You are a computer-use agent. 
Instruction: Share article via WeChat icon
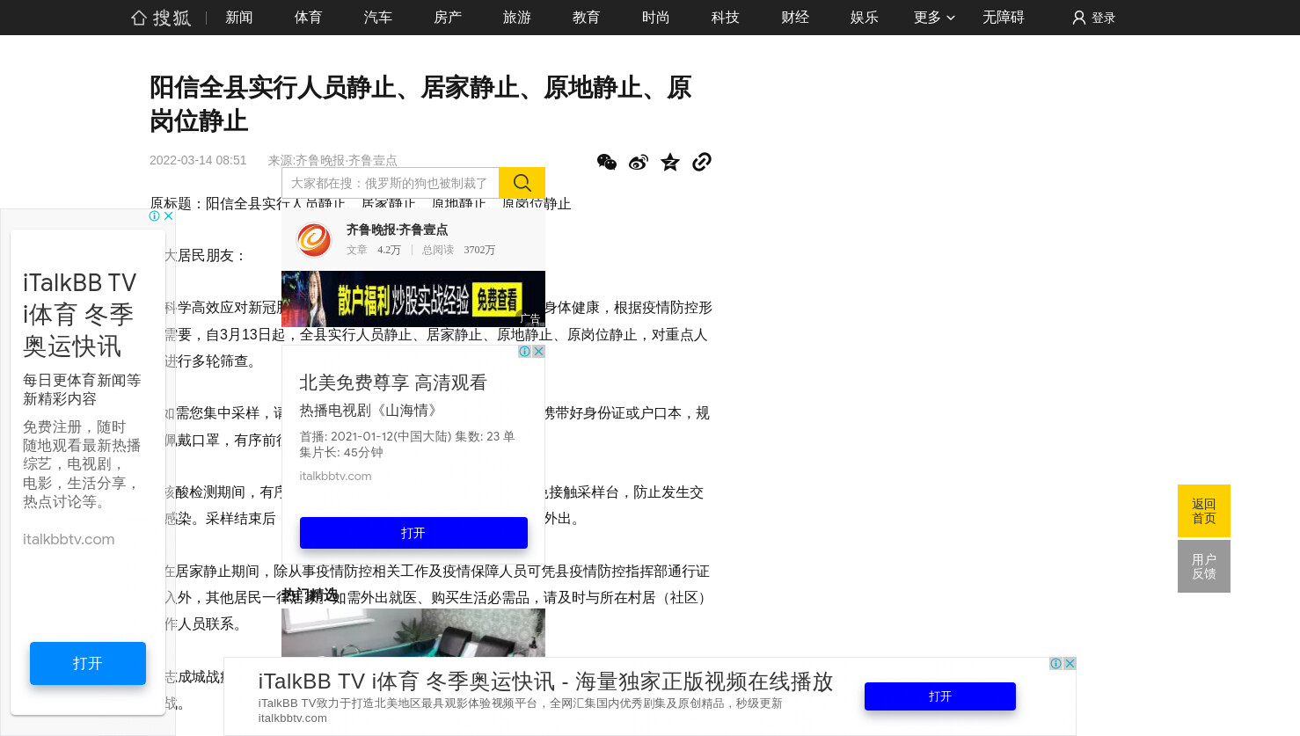[607, 162]
